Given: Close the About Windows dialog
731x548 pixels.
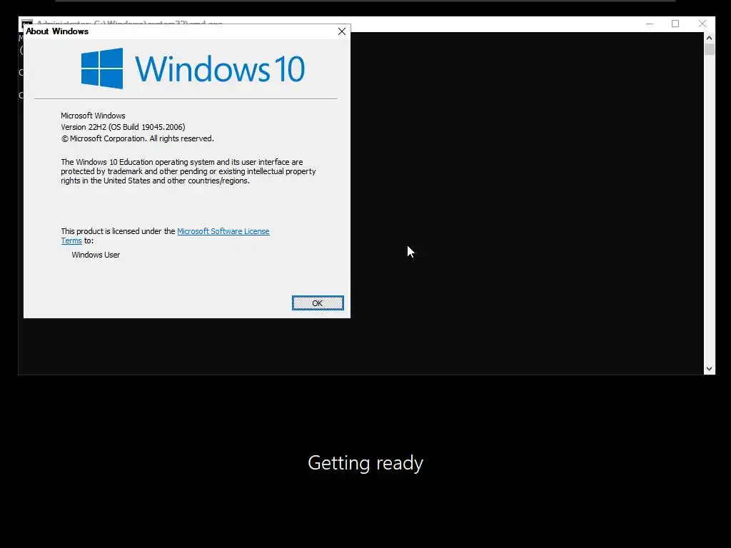Looking at the screenshot, I should (x=342, y=31).
